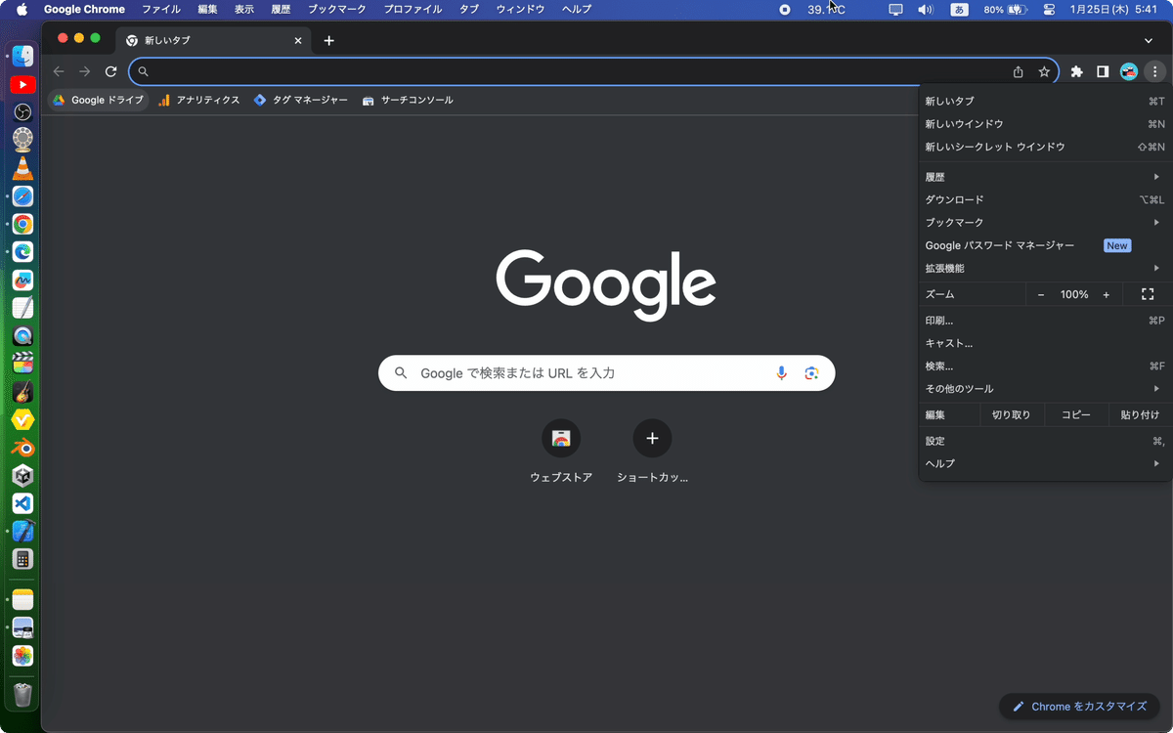The height and width of the screenshot is (733, 1173).
Task: Toggle the side panel icon
Action: [x=1103, y=71]
